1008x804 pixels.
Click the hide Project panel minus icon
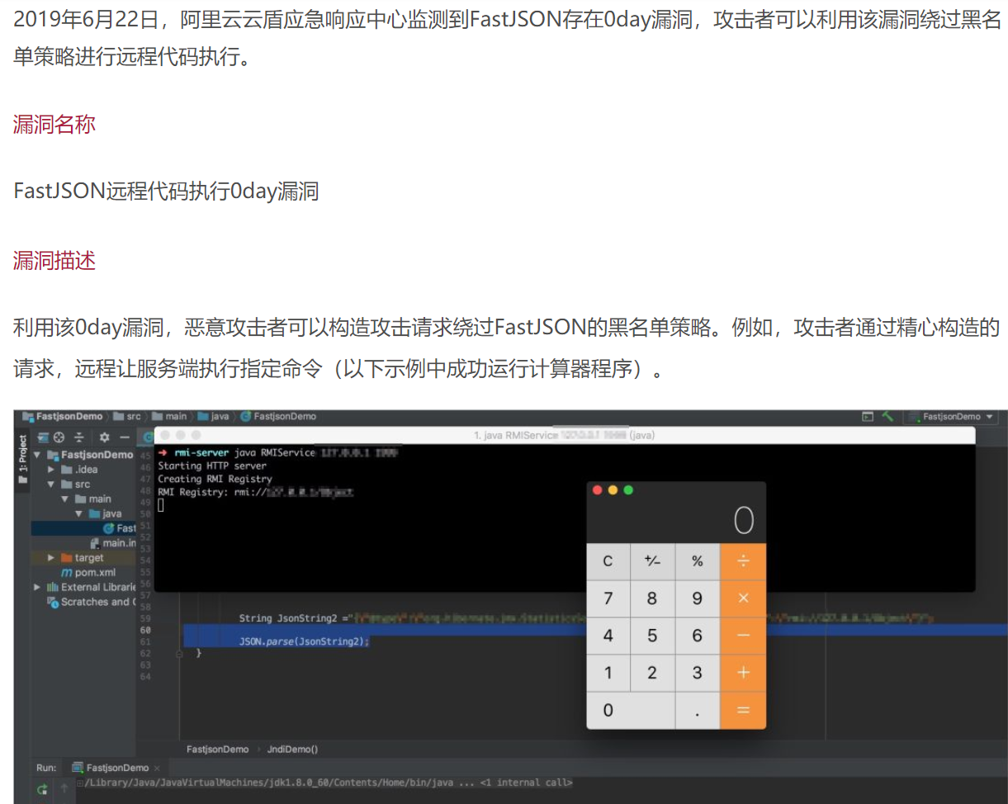point(125,437)
